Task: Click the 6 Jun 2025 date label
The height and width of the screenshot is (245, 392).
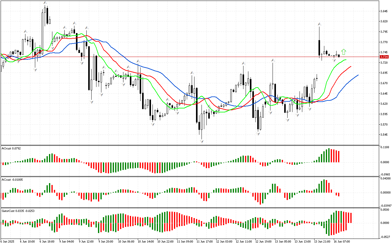Action: click(9, 242)
